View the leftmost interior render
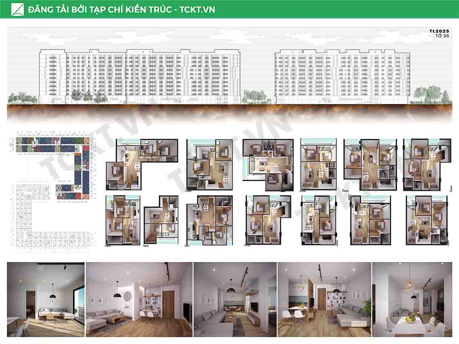 pyautogui.click(x=46, y=299)
